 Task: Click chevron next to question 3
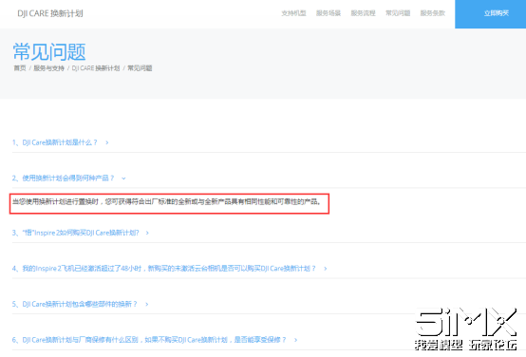click(147, 234)
